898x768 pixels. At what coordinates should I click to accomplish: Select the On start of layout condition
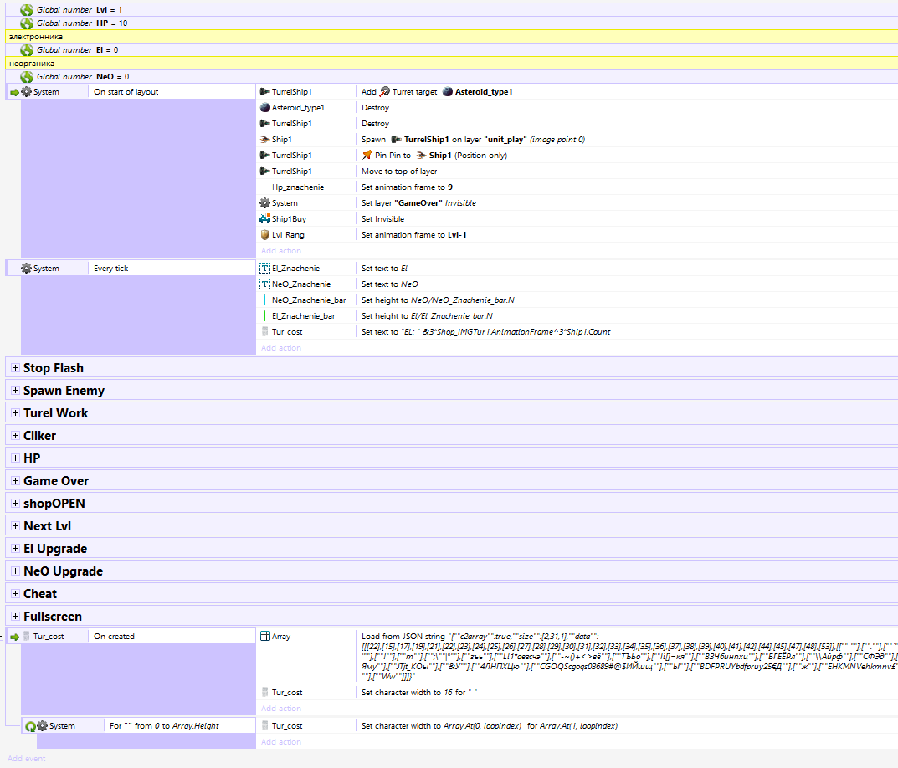pos(172,92)
